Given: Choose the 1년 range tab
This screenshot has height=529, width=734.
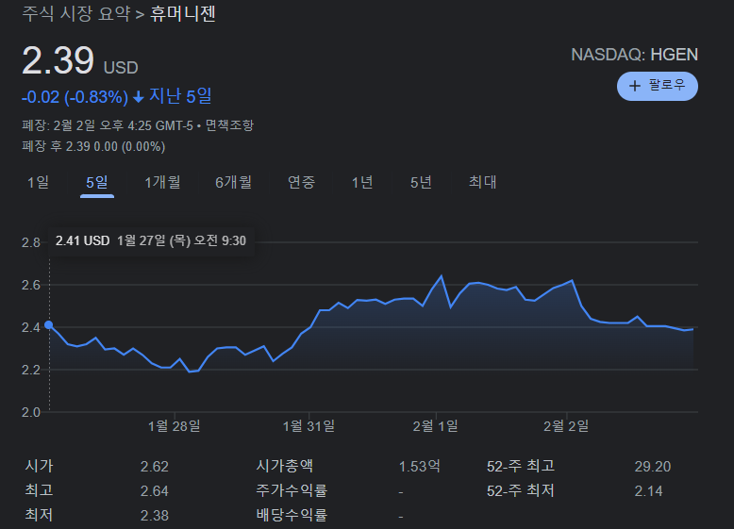Looking at the screenshot, I should [362, 182].
